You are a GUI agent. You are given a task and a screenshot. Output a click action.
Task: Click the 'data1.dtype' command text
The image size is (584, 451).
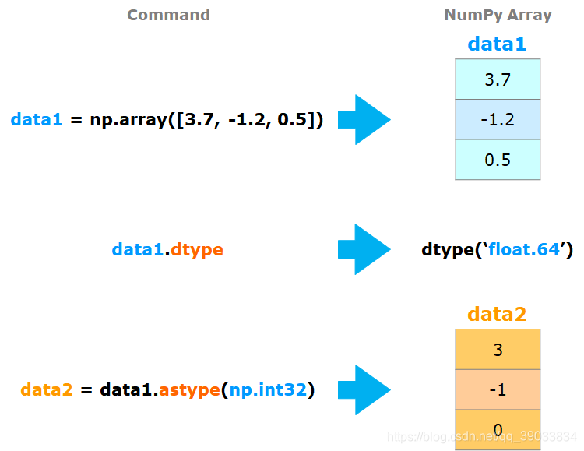(x=167, y=250)
